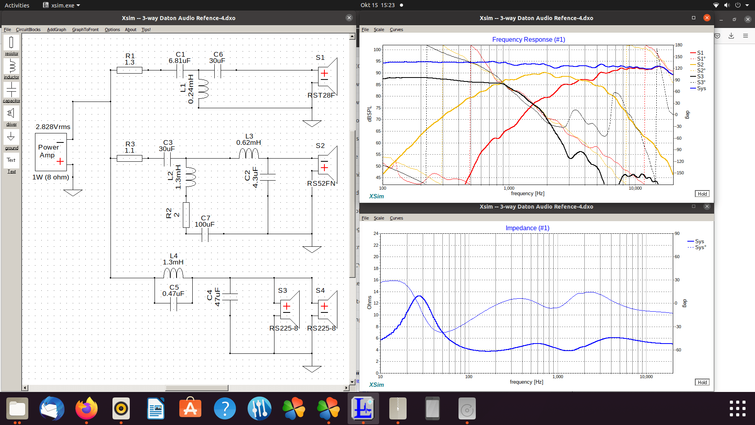This screenshot has height=425, width=755.
Task: Open the date and time clock panel
Action: 377,5
